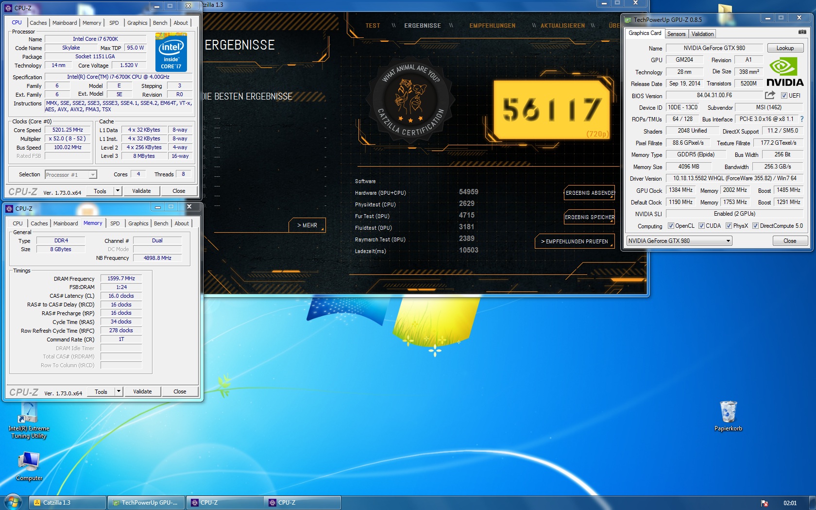Open the NVIDIA GeForce GTX 980 GPU dropdown
Viewport: 816px width, 510px height.
(679, 241)
